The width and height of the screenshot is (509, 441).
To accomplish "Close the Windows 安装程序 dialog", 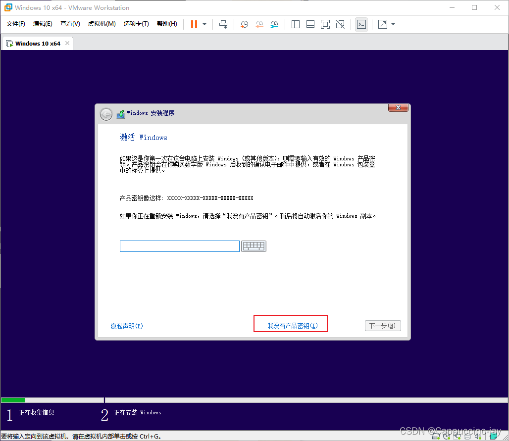I will [x=398, y=108].
